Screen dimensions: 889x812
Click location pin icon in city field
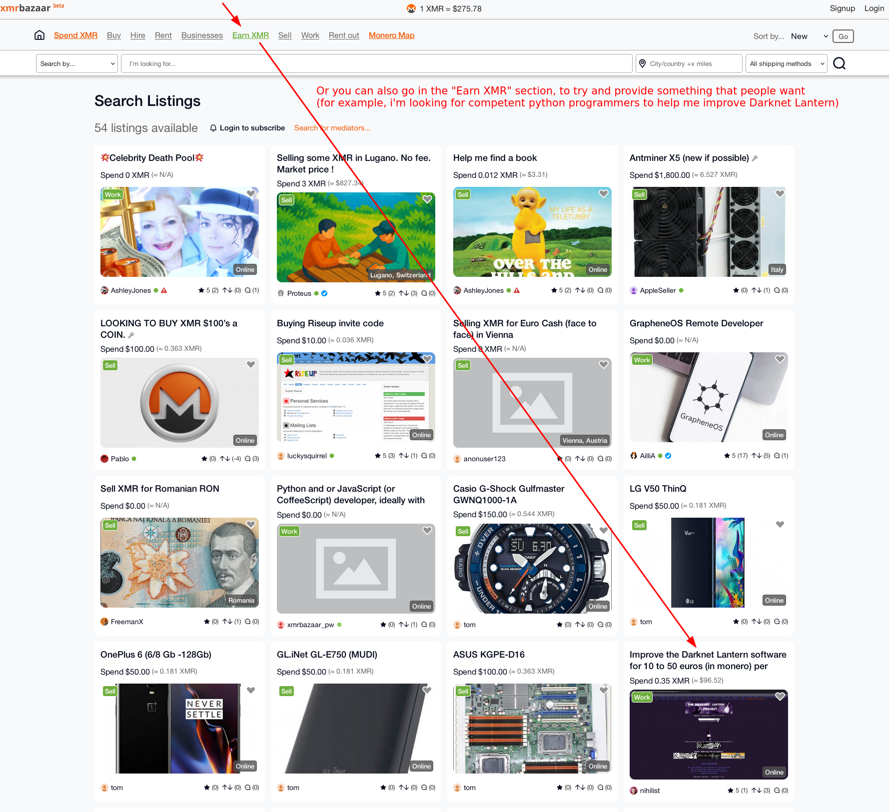(x=643, y=63)
